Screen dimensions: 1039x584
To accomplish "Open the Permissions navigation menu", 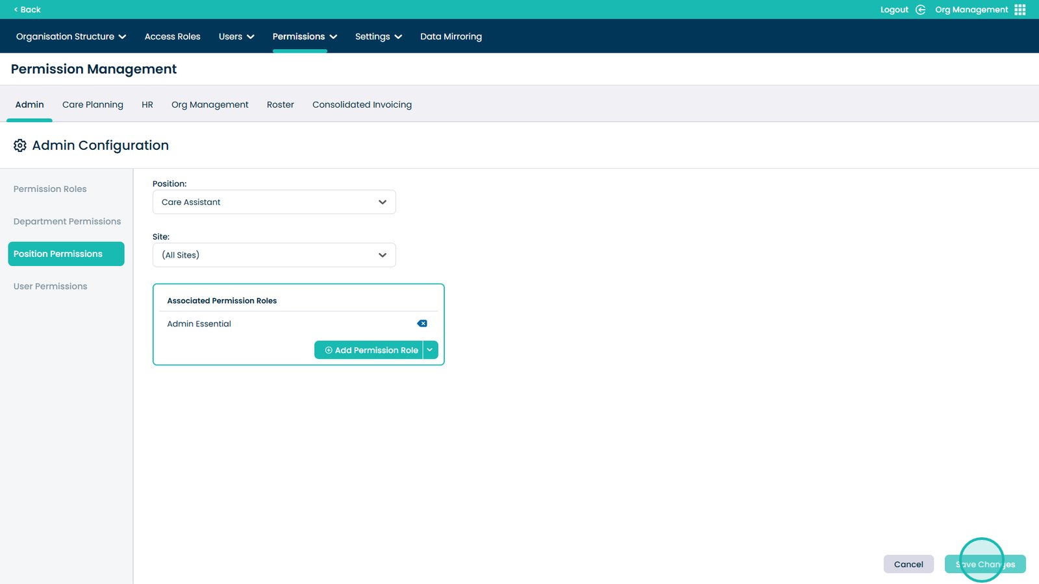I will pos(304,36).
